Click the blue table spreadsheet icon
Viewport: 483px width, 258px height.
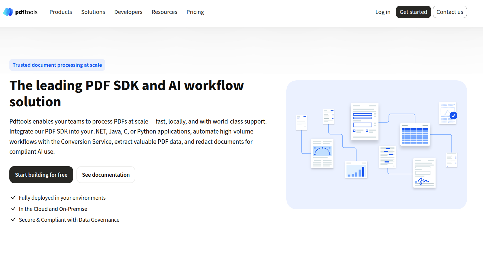(415, 134)
